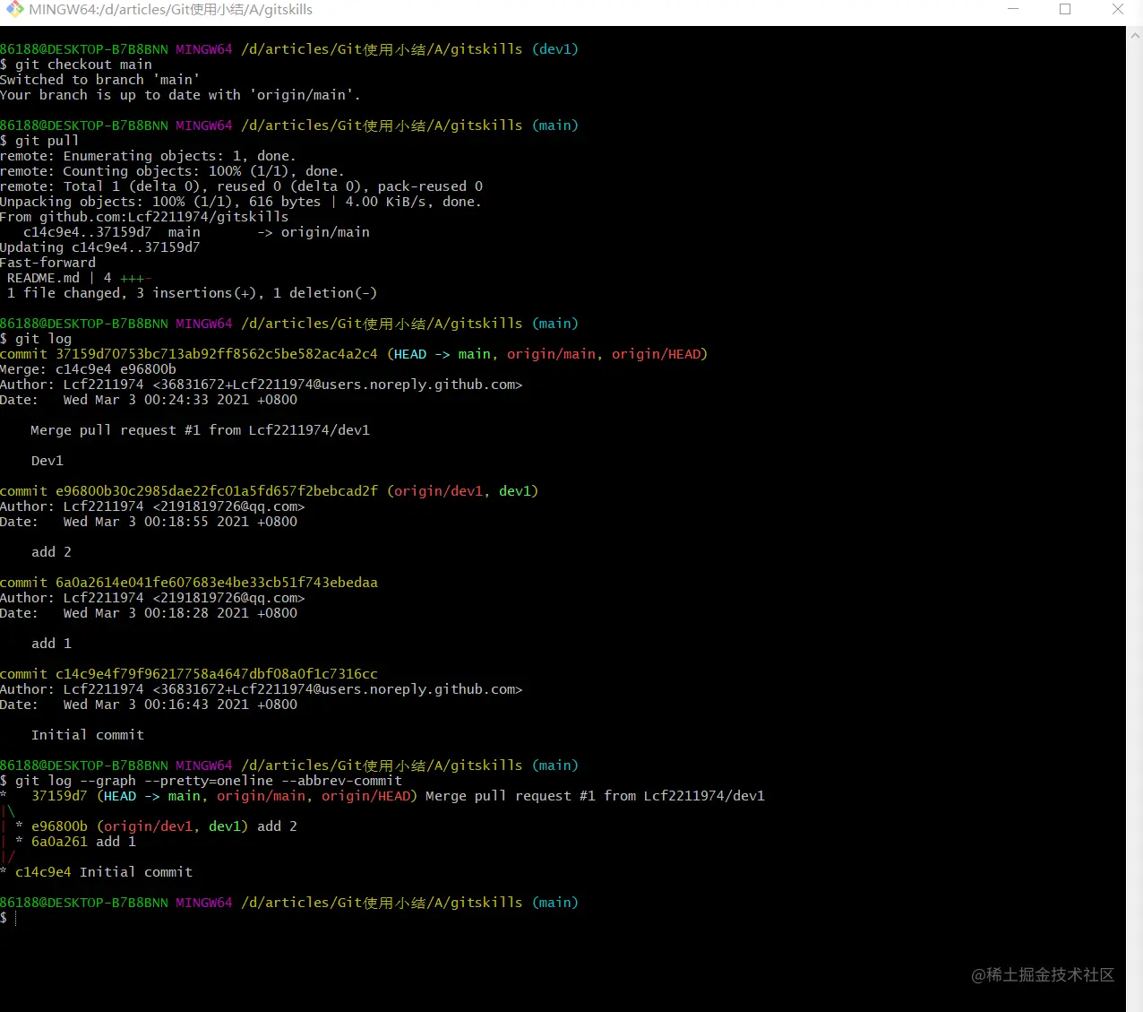Click graph line '37159d7 (HEAD -> main'

coord(382,796)
